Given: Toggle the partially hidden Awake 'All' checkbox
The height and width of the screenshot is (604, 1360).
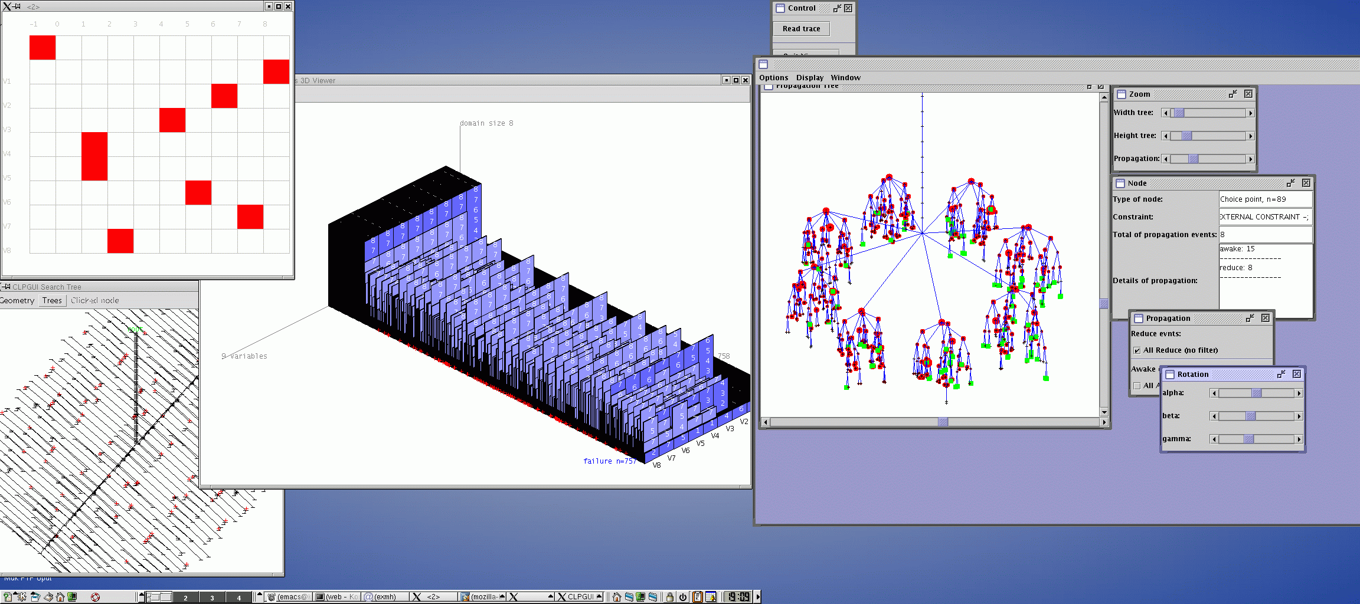Looking at the screenshot, I should [x=1137, y=386].
